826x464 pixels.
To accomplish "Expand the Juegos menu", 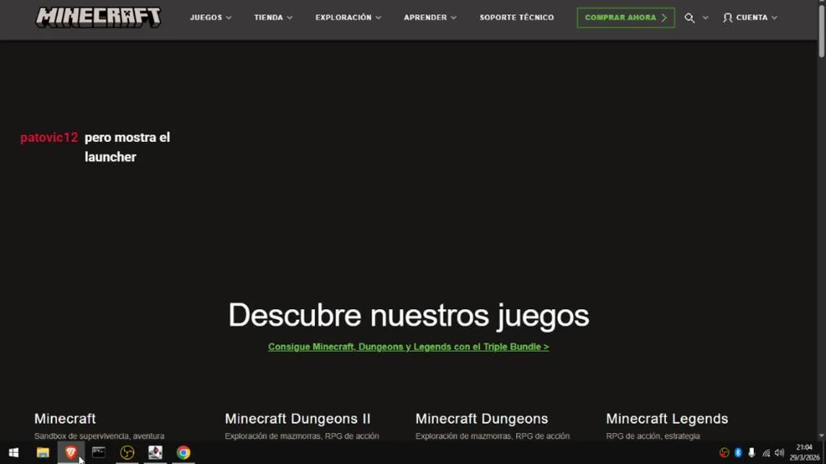I will click(210, 17).
